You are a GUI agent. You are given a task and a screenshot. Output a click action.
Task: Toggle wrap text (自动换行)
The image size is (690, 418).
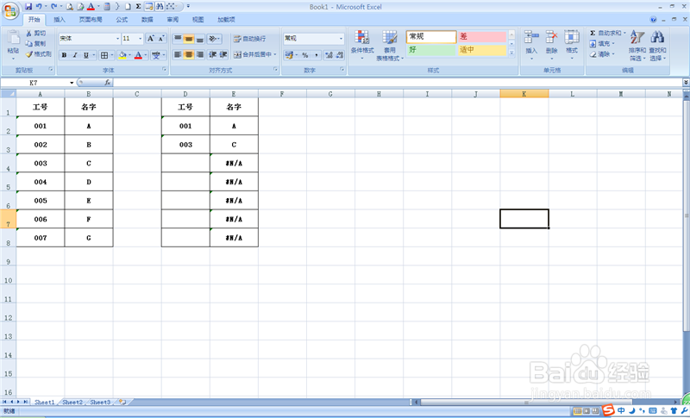(249, 39)
